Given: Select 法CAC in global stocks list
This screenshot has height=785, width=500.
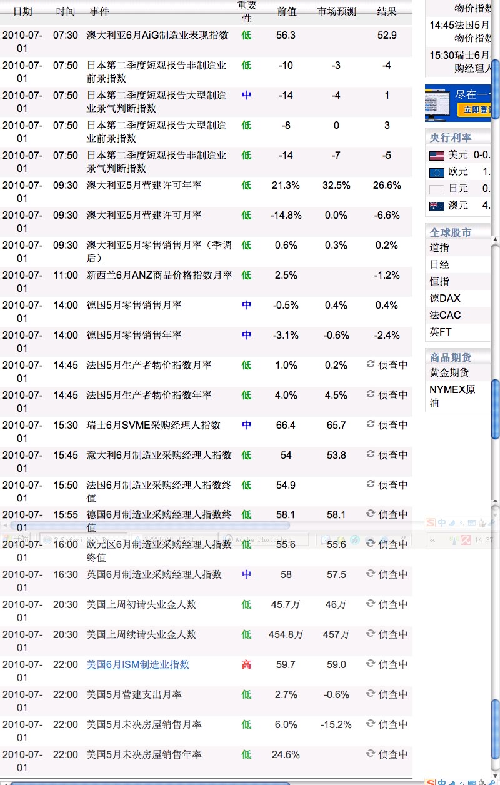Looking at the screenshot, I should 445,315.
